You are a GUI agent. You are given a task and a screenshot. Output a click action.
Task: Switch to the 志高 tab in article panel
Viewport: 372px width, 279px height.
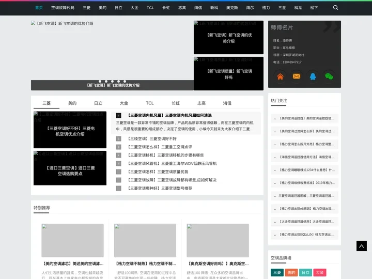point(202,103)
